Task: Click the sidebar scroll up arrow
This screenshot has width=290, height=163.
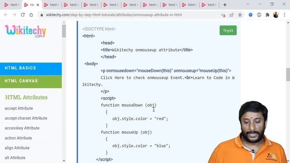Action: pyautogui.click(x=64, y=23)
